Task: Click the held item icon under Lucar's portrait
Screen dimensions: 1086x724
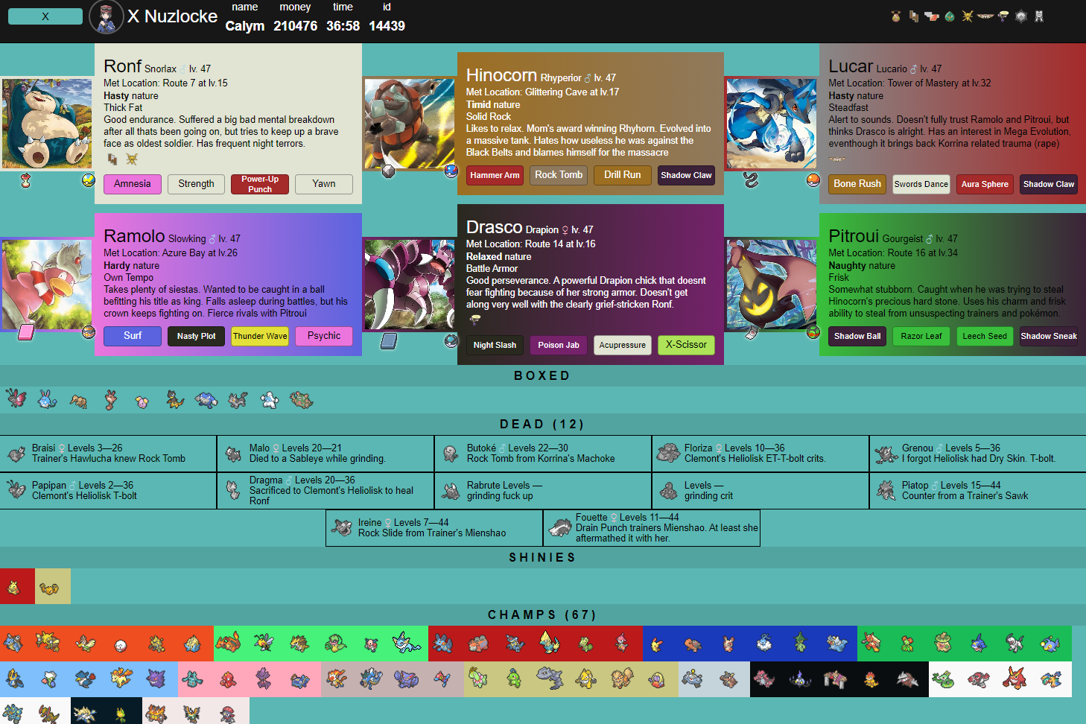Action: pyautogui.click(x=751, y=180)
